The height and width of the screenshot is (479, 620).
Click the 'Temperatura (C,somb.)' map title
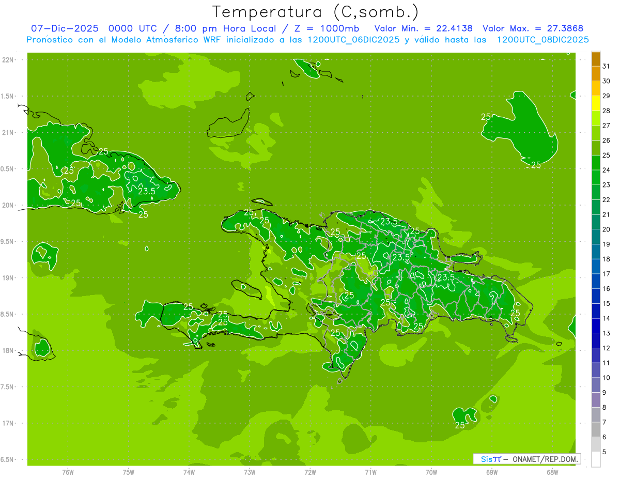coord(315,12)
